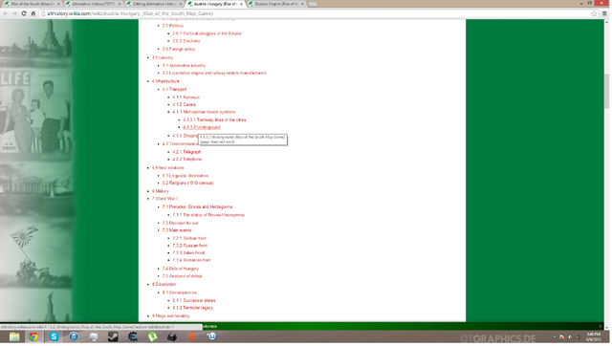Select the 'Austria-Hungary (Rise of...' tab

214,4
